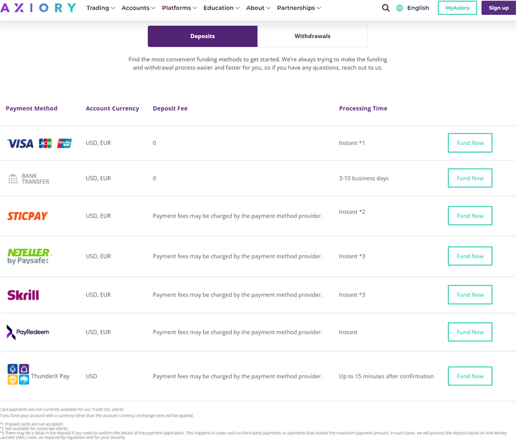Click the Deposit Fee column header
This screenshot has height=444, width=516.
[170, 108]
